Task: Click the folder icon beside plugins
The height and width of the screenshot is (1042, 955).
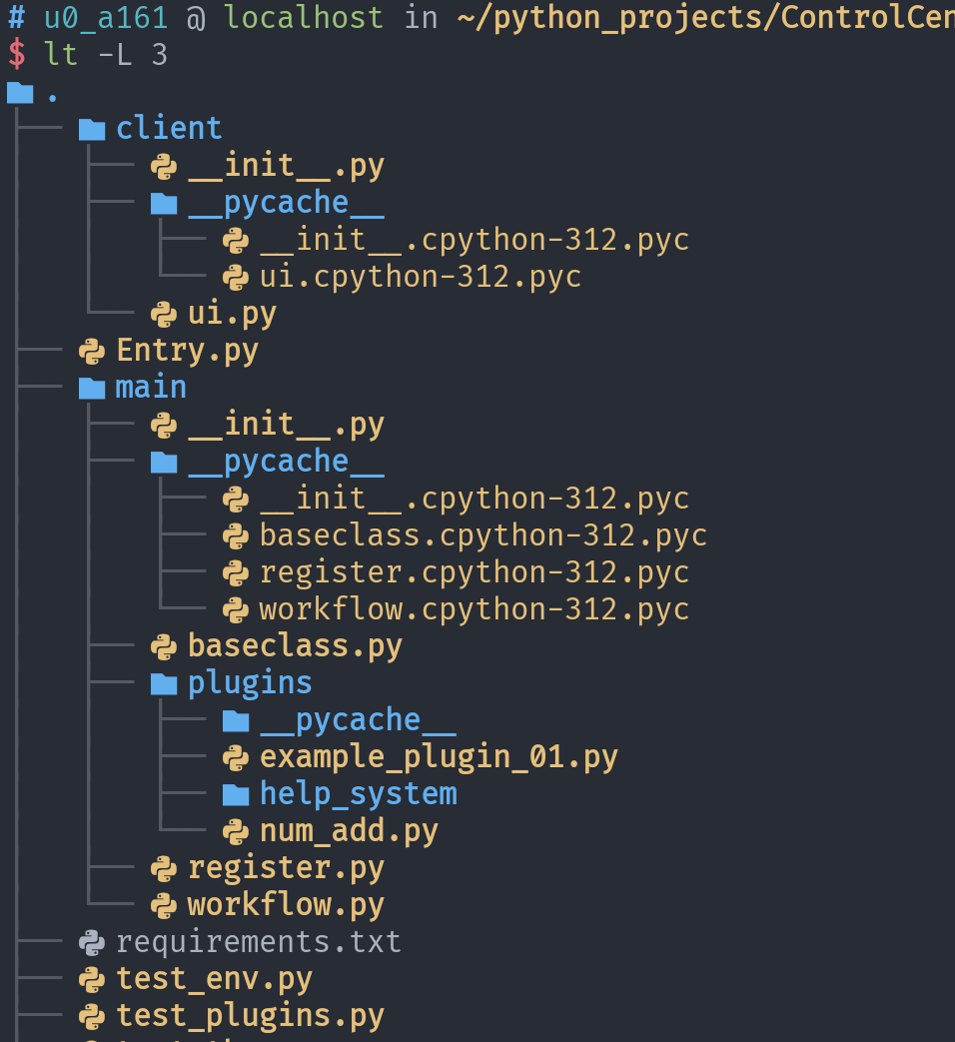Action: [164, 683]
